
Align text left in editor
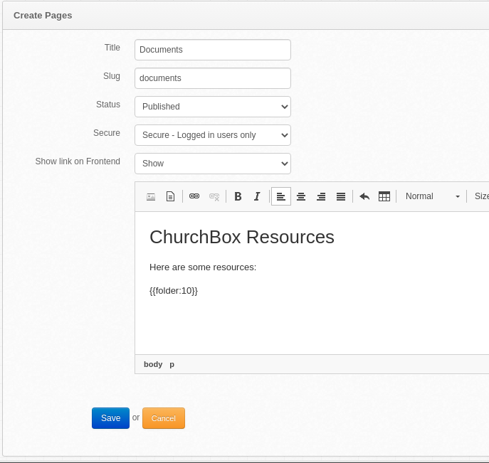[x=281, y=196]
